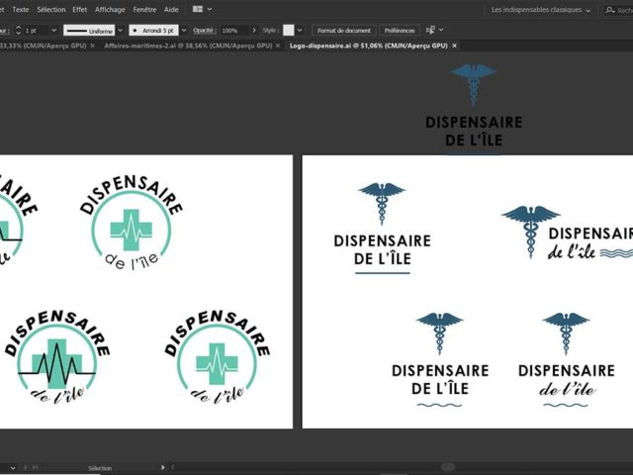Viewport: 633px width, 475px height.
Task: Click the stroke weight stepper arrows
Action: [18, 31]
